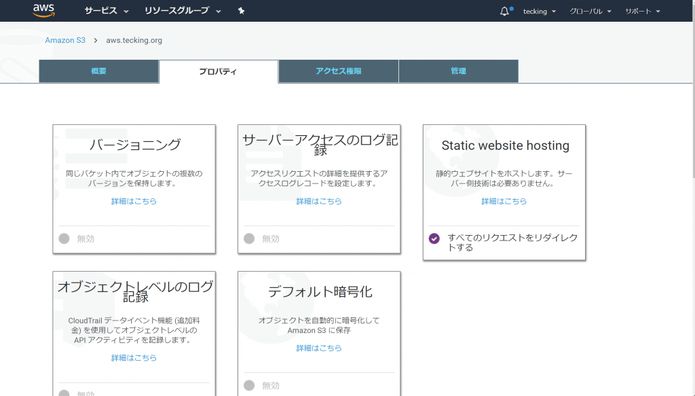Select the サーバーアクセスのログ記録 disabled status radio
The image size is (695, 396).
(x=249, y=238)
